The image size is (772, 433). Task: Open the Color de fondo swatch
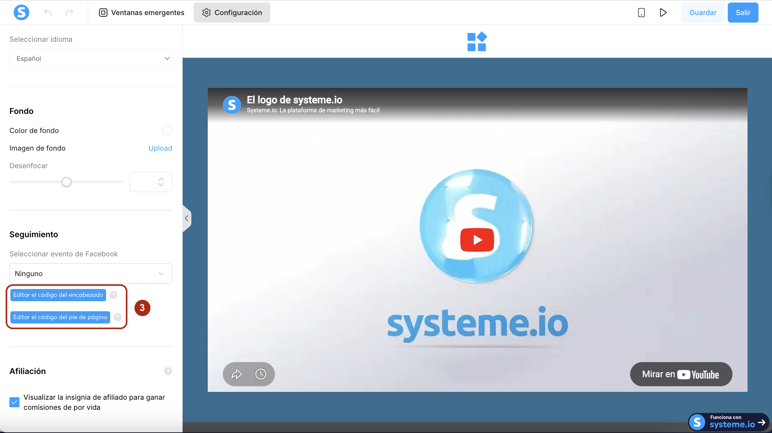click(167, 131)
